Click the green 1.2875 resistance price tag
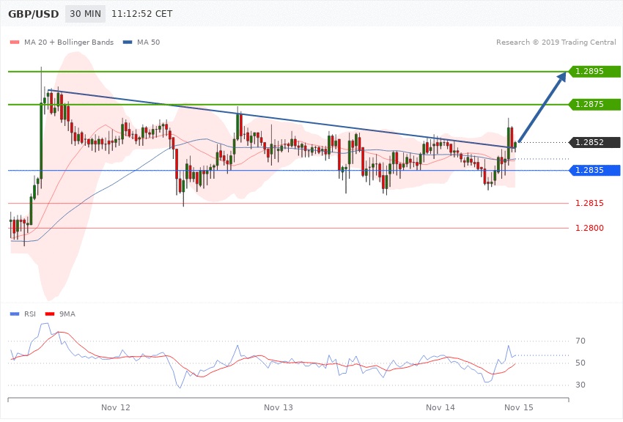This screenshot has width=623, height=422. click(x=594, y=104)
